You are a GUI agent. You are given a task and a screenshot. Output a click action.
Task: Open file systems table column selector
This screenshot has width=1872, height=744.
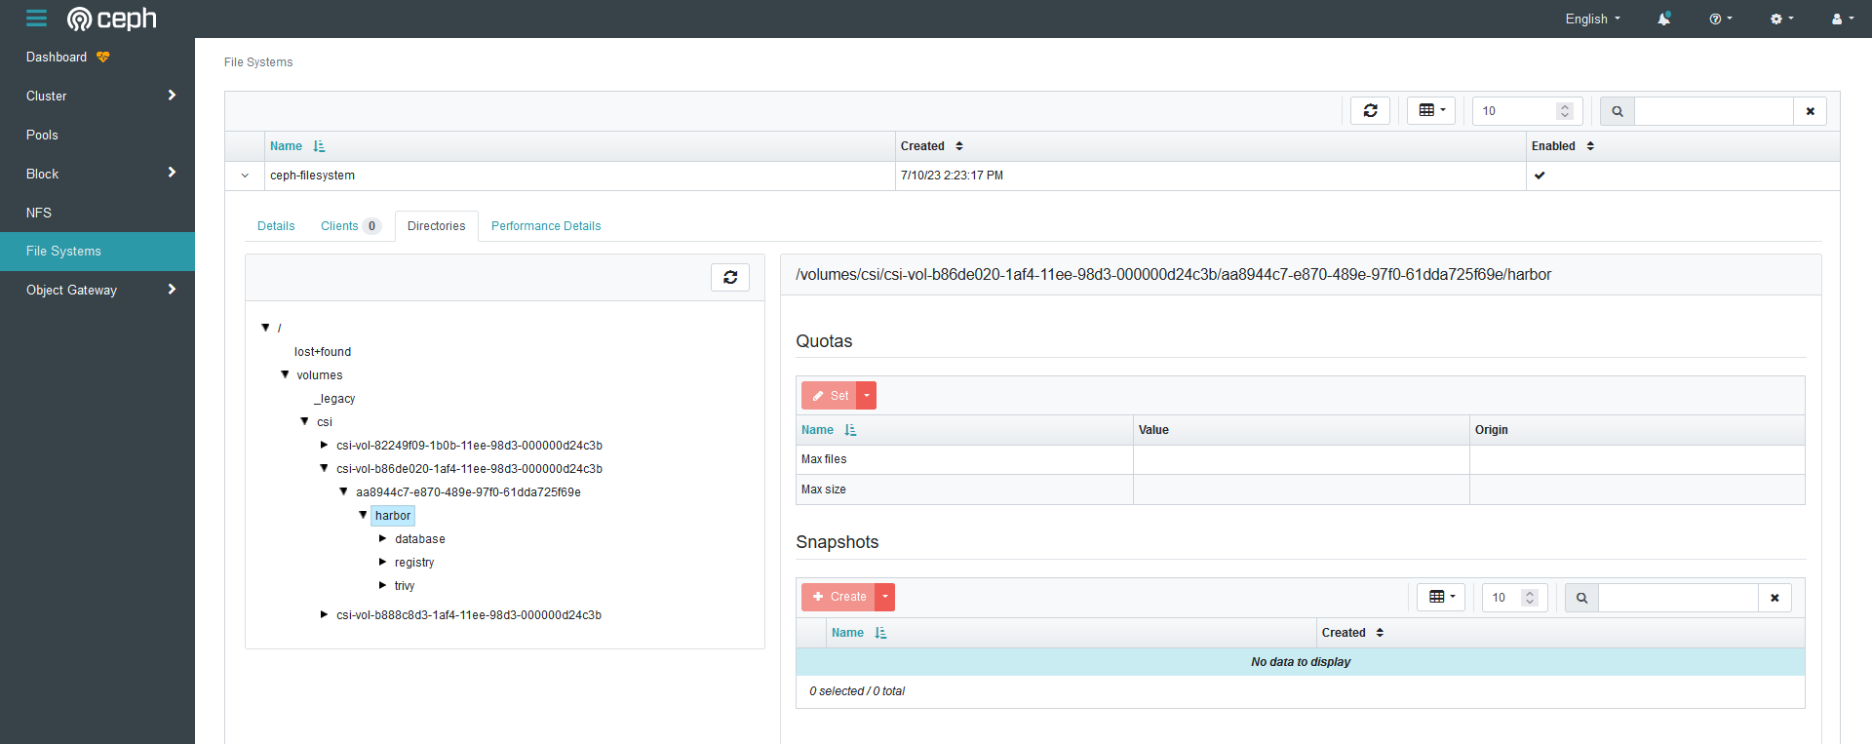(x=1431, y=110)
